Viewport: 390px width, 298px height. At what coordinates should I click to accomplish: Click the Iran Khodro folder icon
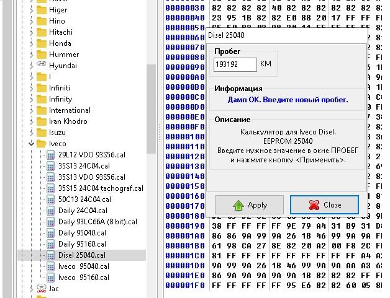coord(41,122)
